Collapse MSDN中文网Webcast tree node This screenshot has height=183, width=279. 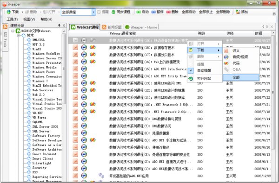tap(13, 31)
